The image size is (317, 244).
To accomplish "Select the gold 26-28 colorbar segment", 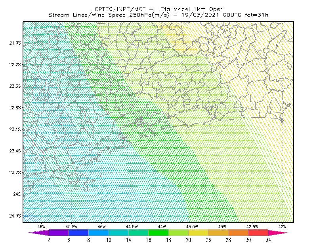I will 218,233.
